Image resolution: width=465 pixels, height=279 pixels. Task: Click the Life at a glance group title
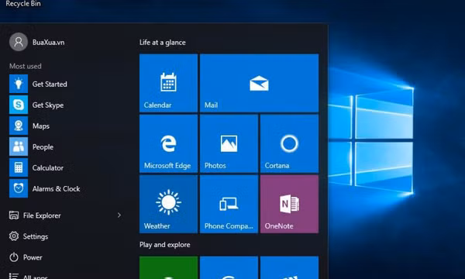click(x=163, y=43)
